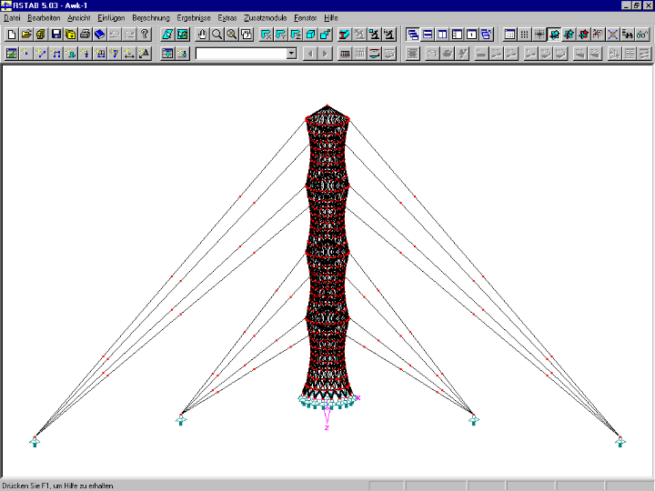The height and width of the screenshot is (491, 655).
Task: Insert a new member with the star-line icon
Action: [x=41, y=54]
